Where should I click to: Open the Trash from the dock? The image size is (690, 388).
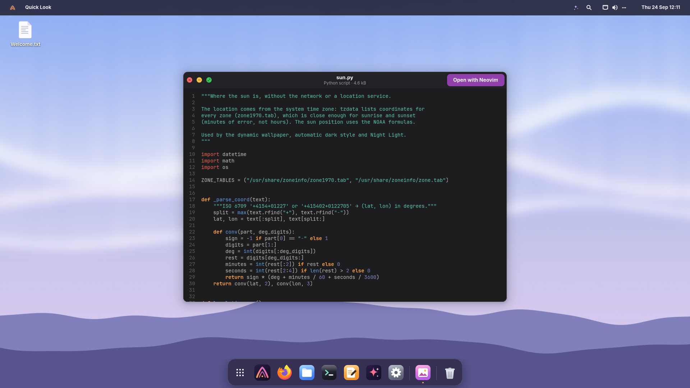click(x=450, y=373)
